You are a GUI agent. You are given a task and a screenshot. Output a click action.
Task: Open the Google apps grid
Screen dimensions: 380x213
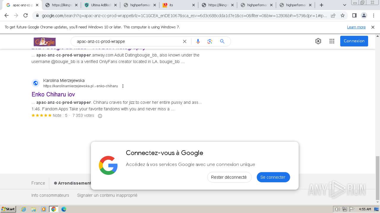[x=332, y=41]
